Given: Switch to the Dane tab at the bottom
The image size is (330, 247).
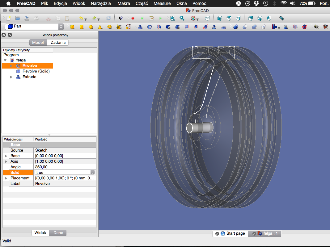Looking at the screenshot, I should (x=58, y=232).
